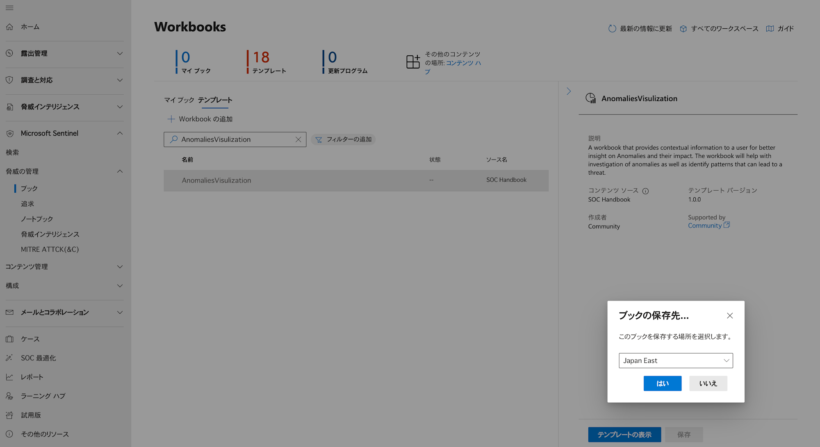The height and width of the screenshot is (447, 820).
Task: Click the refresh icon for 最新の情報に更新
Action: 612,29
